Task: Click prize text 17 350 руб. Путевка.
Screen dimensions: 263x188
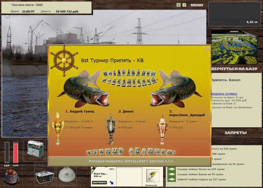Action: (79, 128)
